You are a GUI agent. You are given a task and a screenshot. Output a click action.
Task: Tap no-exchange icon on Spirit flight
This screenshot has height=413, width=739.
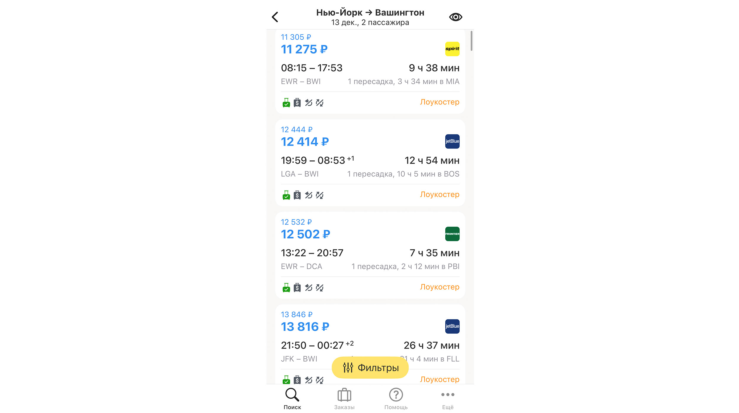pos(320,103)
